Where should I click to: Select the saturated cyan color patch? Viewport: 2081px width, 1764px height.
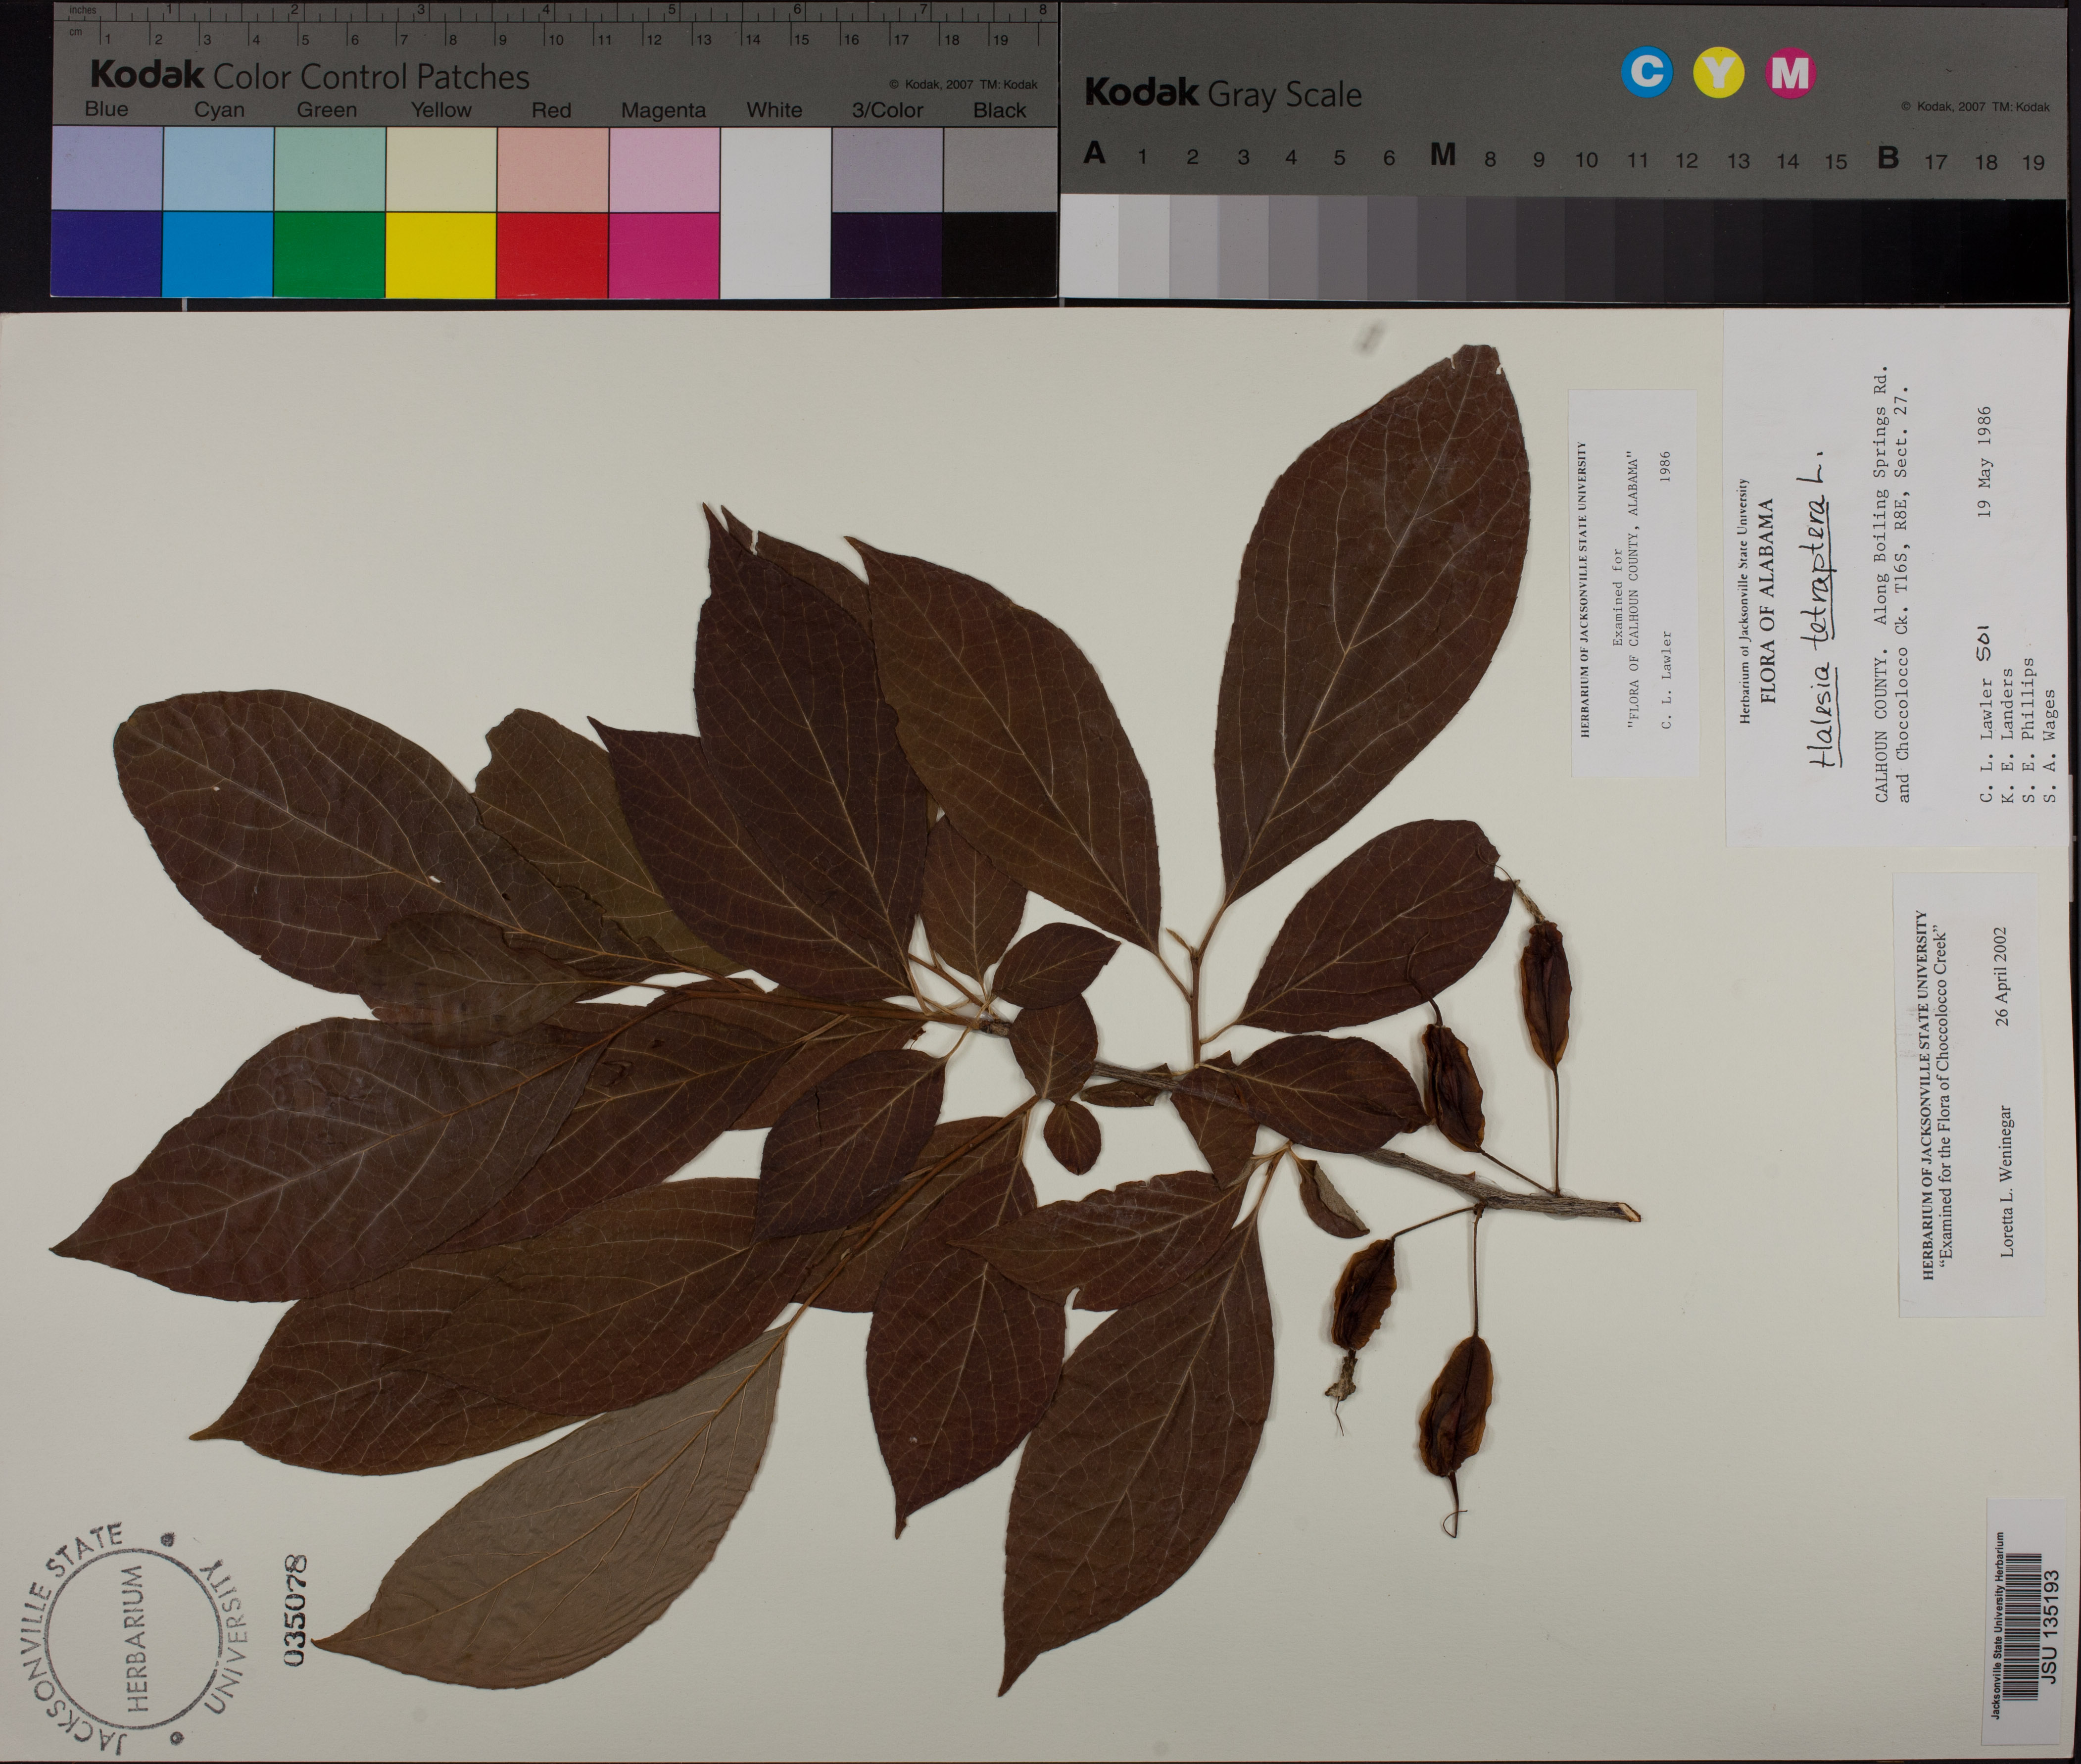[x=218, y=255]
